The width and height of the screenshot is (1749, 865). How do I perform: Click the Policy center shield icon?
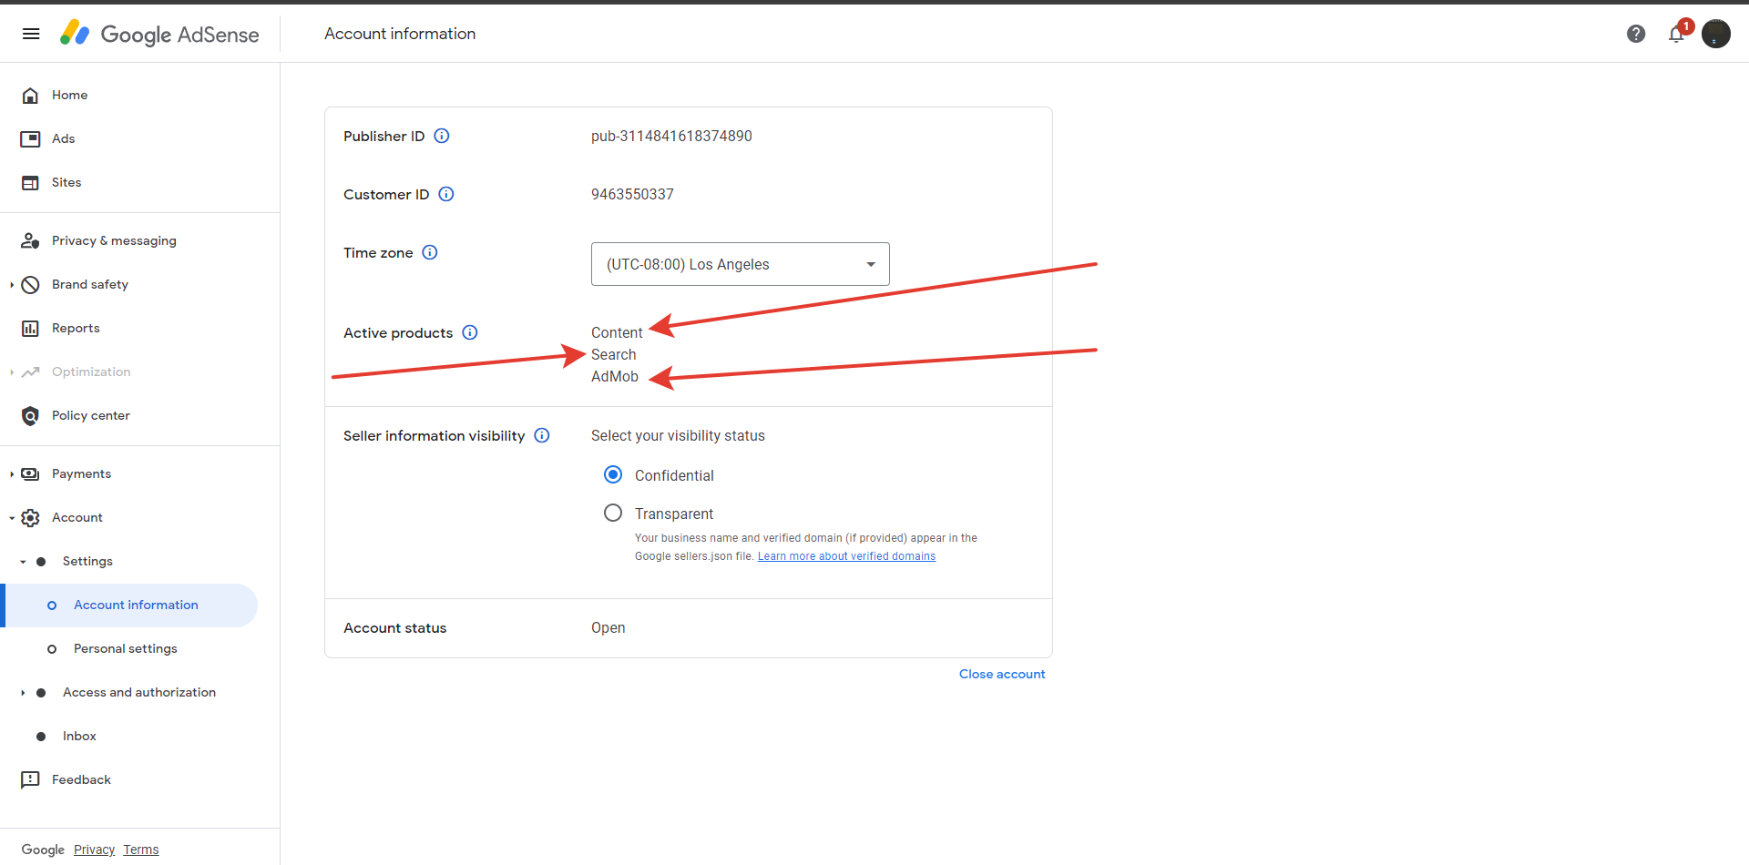click(30, 416)
